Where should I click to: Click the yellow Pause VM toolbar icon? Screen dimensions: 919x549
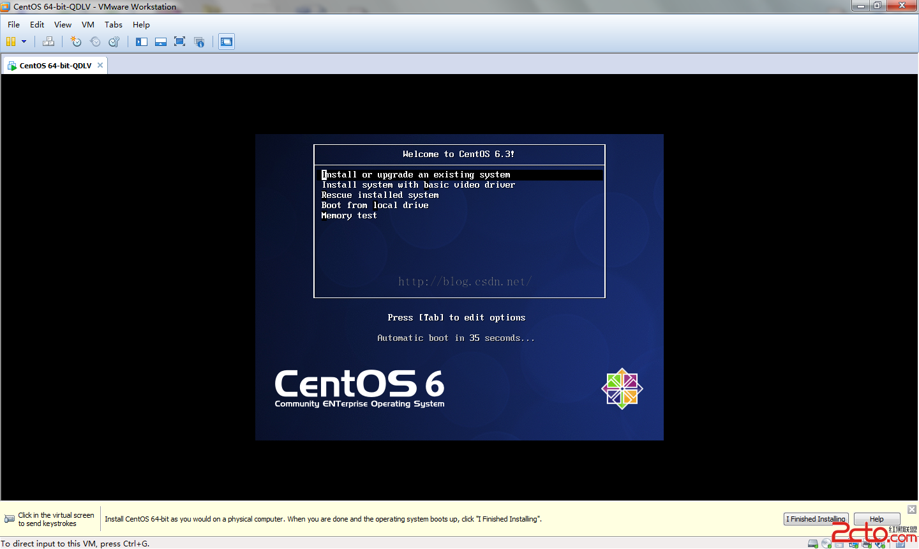coord(10,41)
